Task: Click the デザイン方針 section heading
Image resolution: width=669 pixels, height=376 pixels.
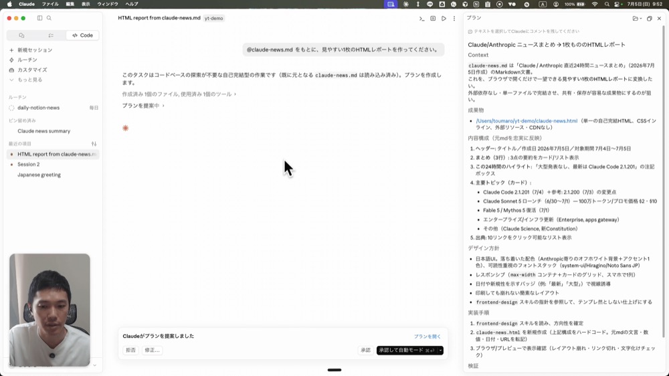Action: tap(484, 248)
